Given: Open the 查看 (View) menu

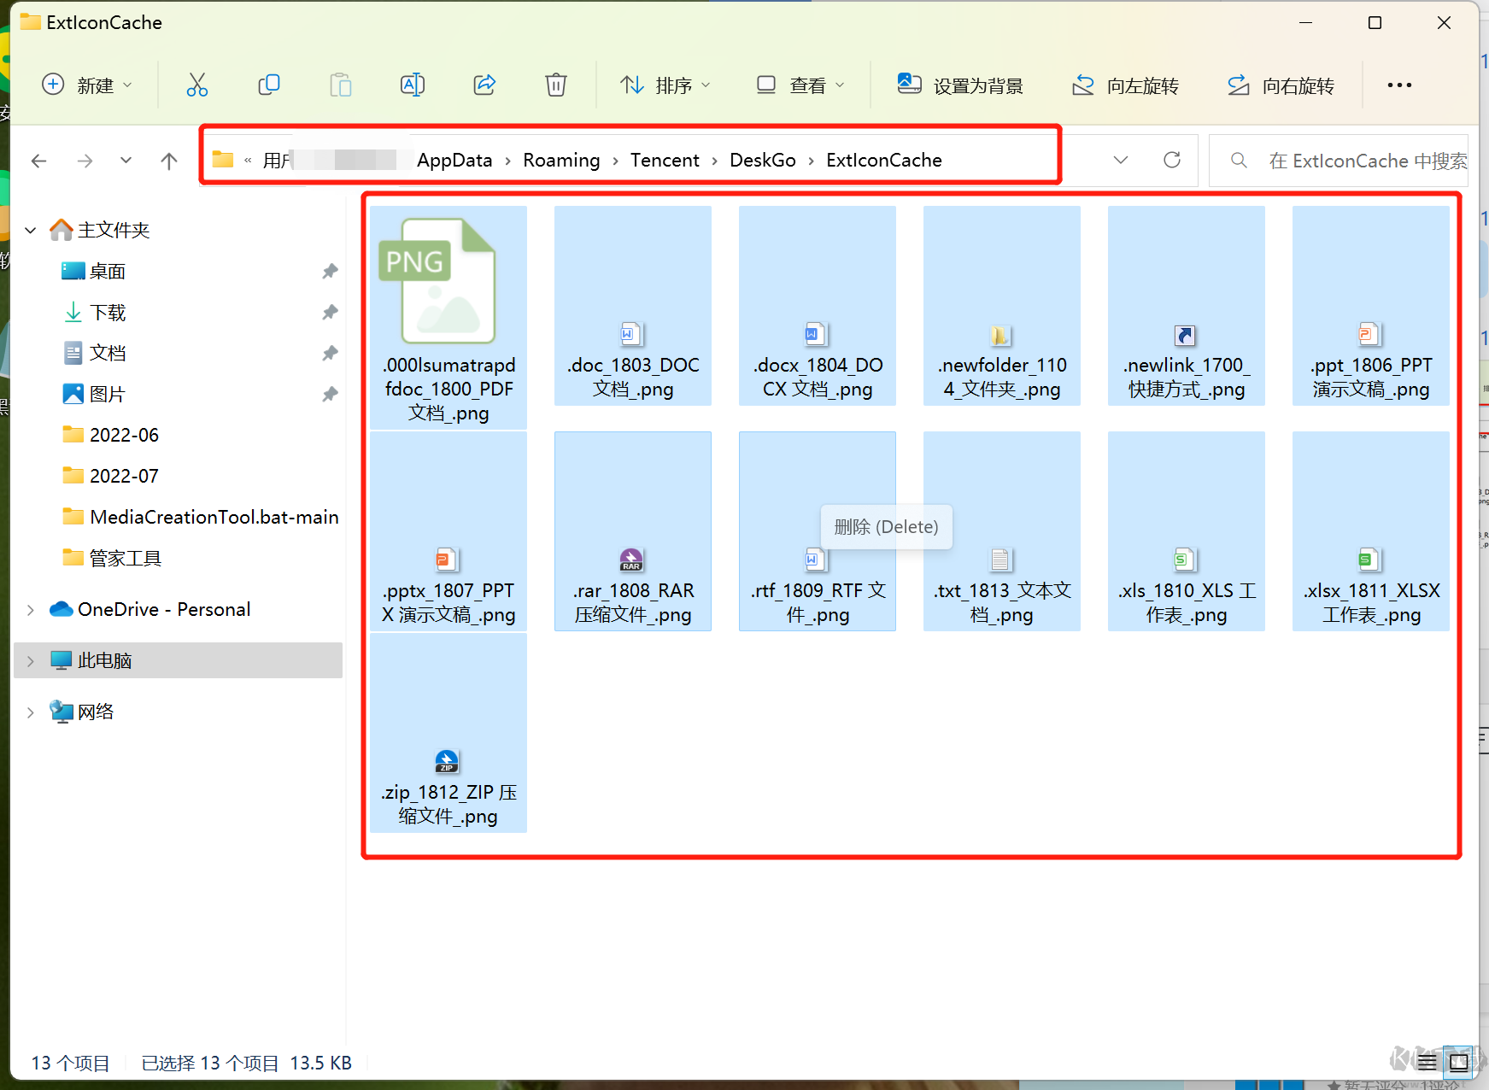Looking at the screenshot, I should 800,85.
